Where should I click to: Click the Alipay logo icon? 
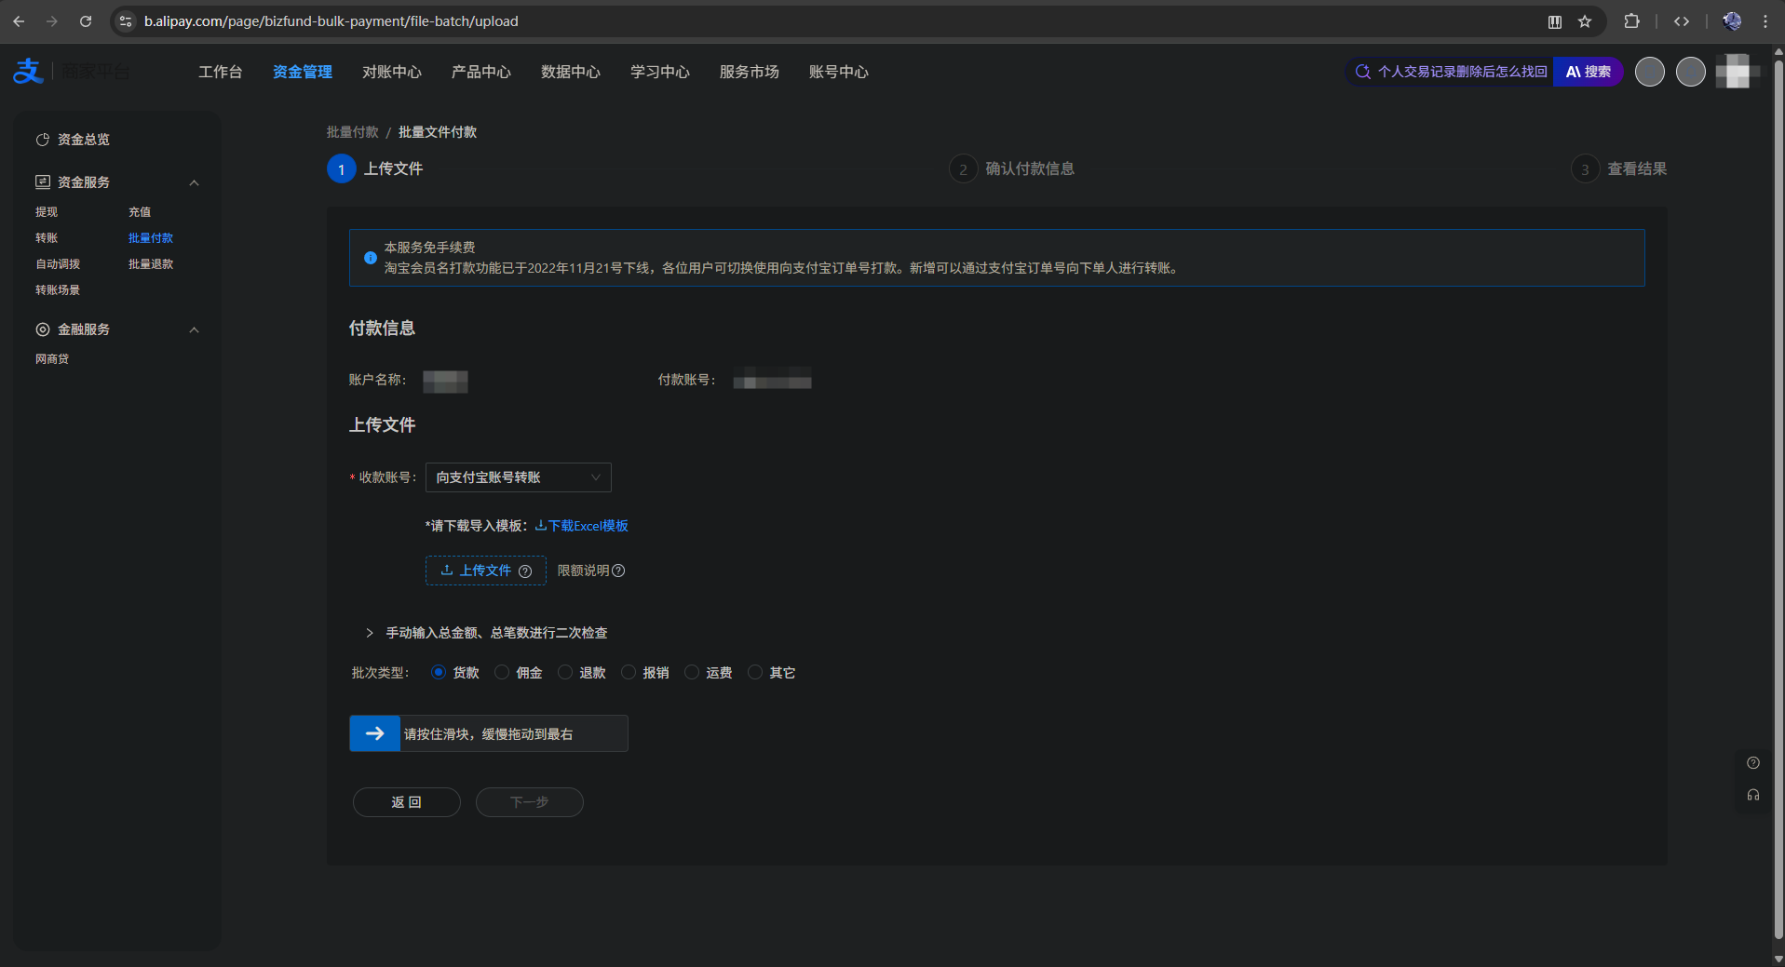pyautogui.click(x=28, y=72)
